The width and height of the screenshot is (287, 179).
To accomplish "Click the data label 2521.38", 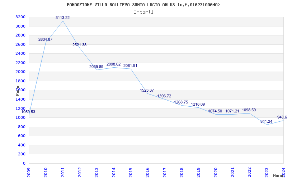I will 79,45.
